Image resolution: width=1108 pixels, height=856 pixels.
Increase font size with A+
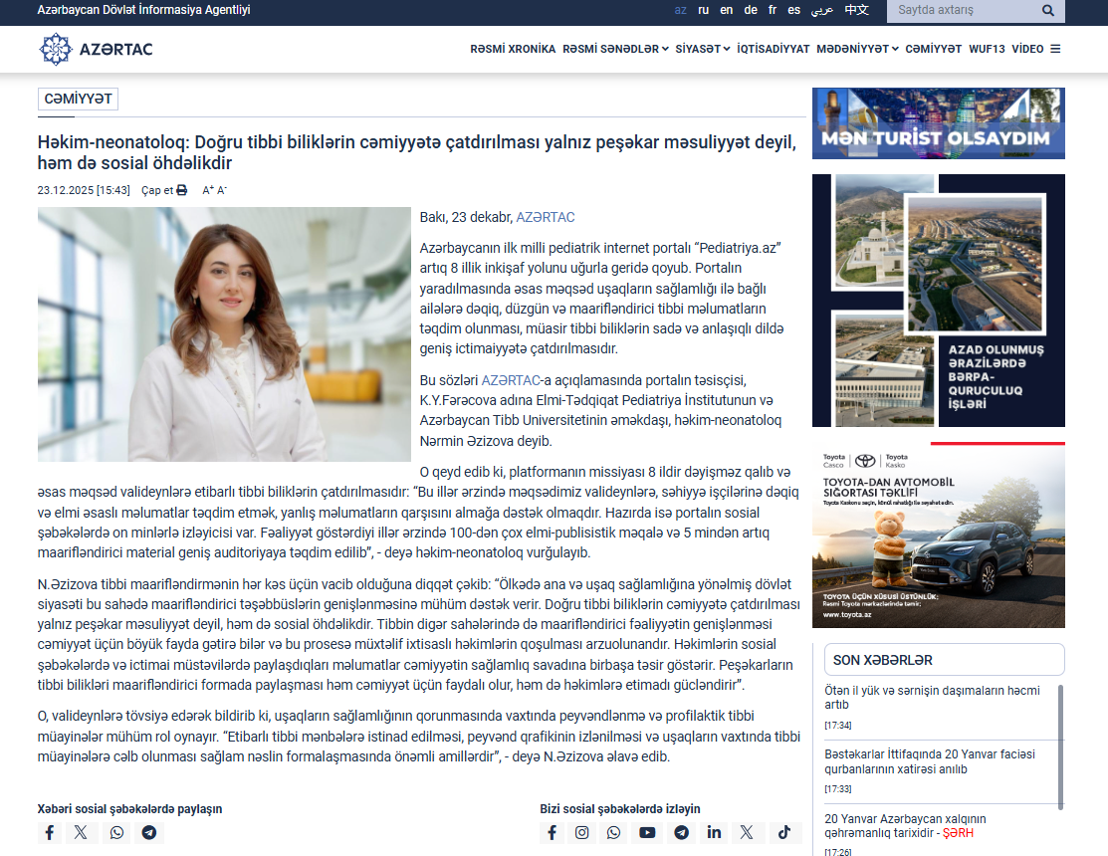[x=207, y=190]
